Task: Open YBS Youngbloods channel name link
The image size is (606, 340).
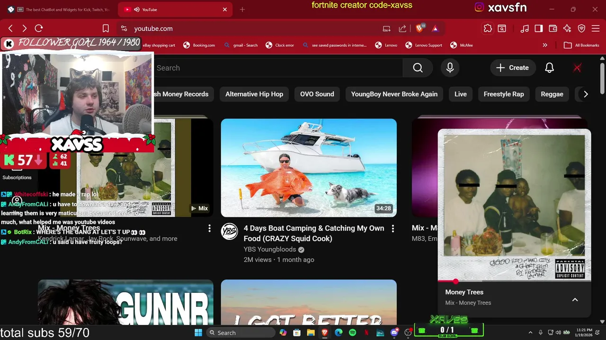Action: (270, 249)
